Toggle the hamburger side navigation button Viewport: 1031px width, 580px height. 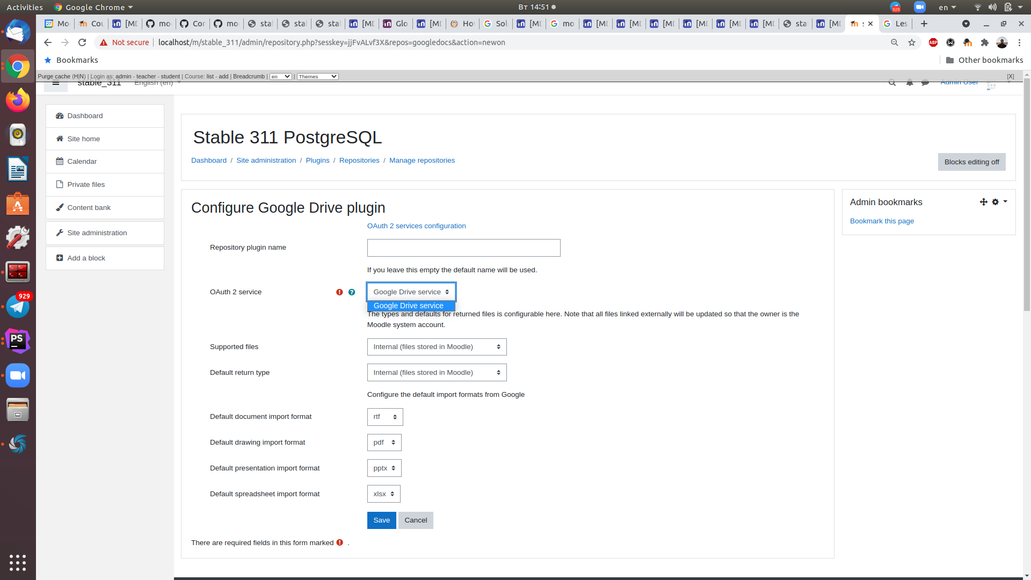point(56,84)
